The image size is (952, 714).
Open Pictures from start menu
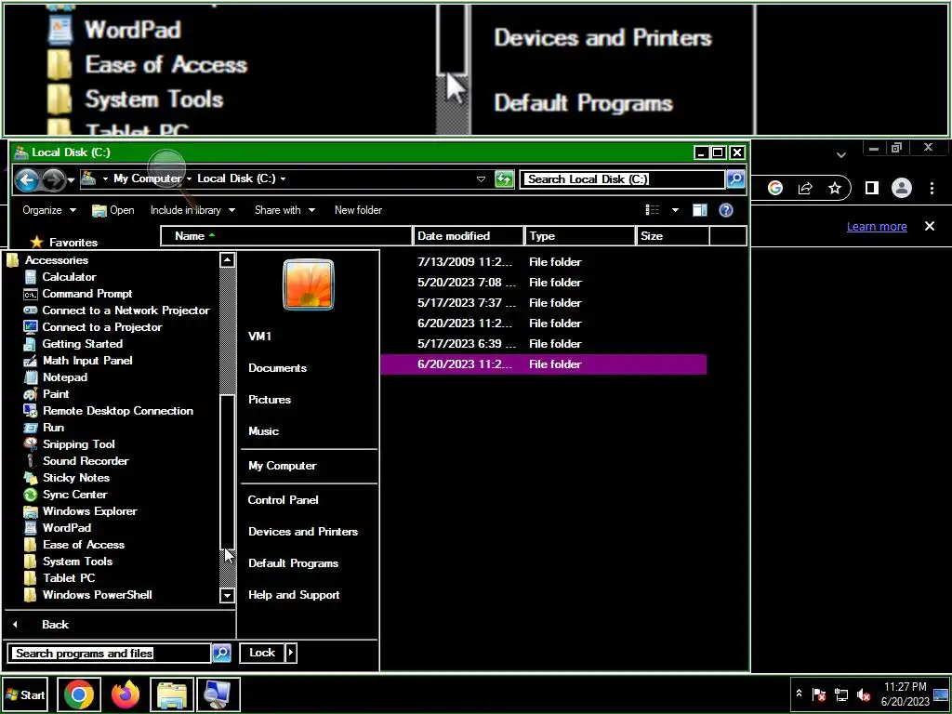click(x=270, y=400)
